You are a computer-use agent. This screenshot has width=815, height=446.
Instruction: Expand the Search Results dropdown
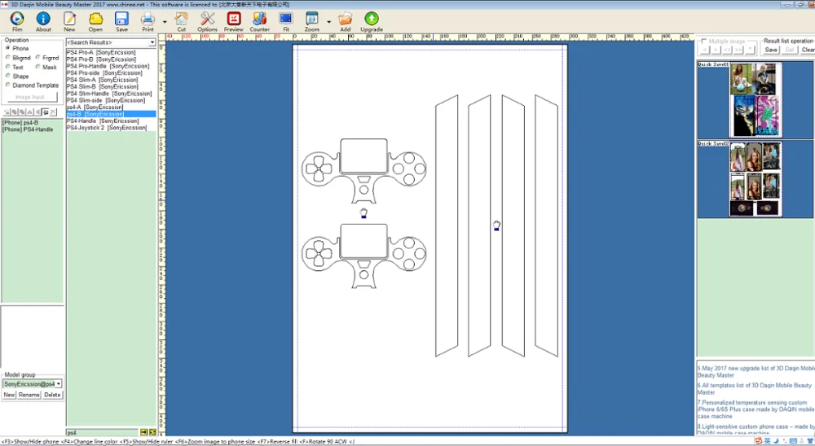(x=152, y=42)
